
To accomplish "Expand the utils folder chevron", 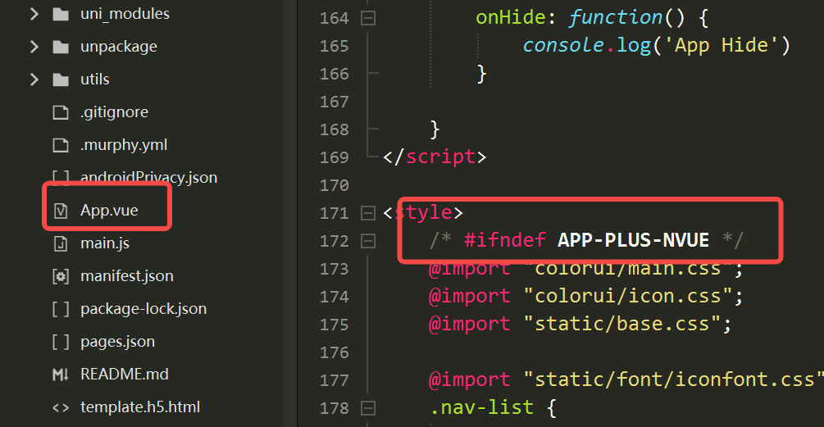I will (x=34, y=79).
